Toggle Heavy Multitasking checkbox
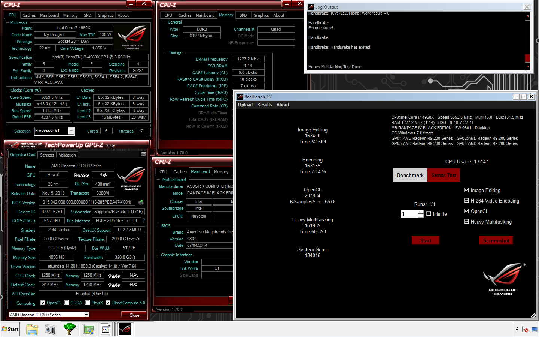The width and height of the screenshot is (539, 337). pos(467,222)
